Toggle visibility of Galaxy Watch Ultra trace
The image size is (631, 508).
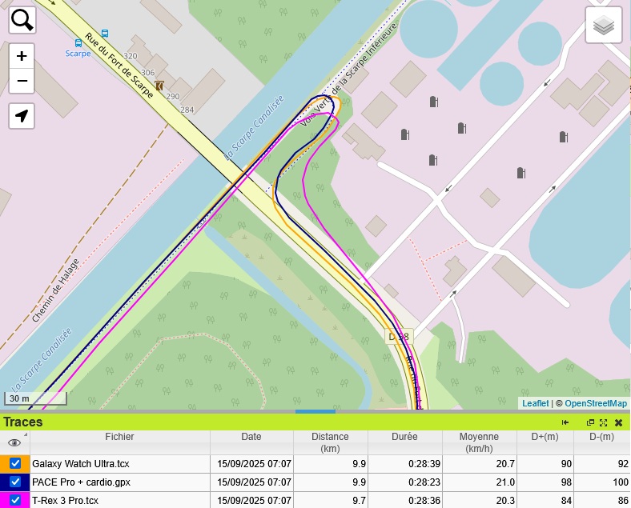[15, 464]
